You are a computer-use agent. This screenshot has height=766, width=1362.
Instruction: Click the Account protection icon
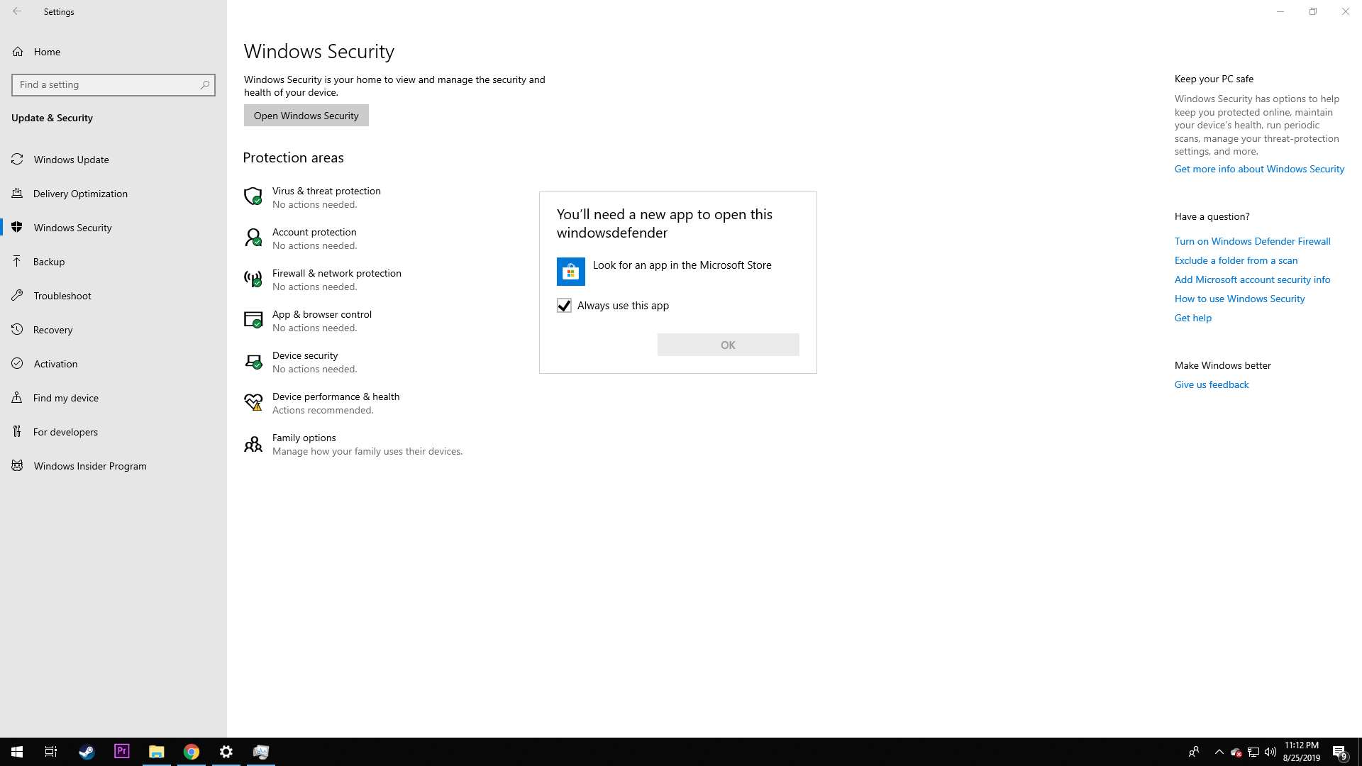(253, 238)
